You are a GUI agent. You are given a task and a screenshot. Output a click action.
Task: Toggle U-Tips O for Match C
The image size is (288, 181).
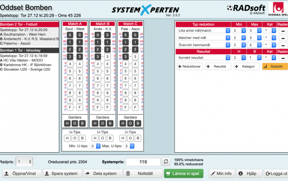(130, 138)
